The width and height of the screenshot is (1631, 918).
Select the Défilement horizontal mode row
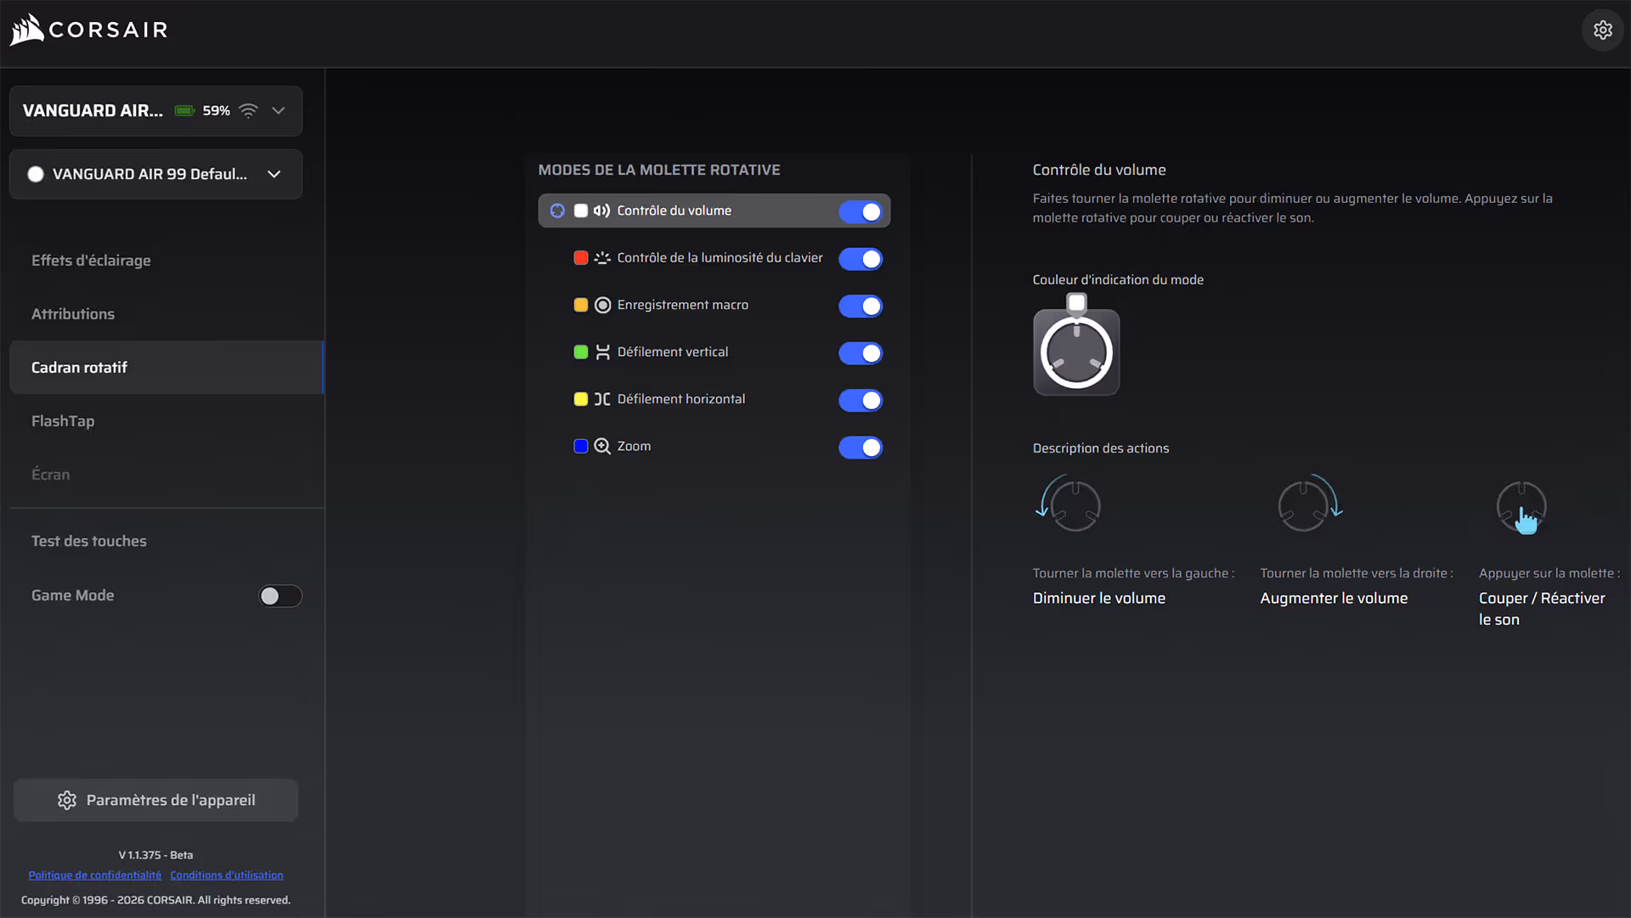coord(714,399)
